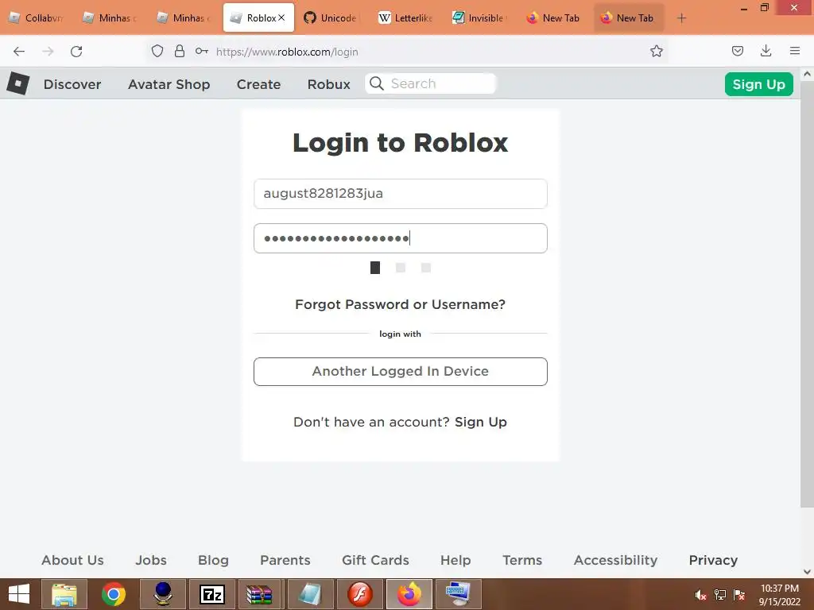Bookmark this page with the star icon
The height and width of the screenshot is (610, 814).
click(x=657, y=51)
